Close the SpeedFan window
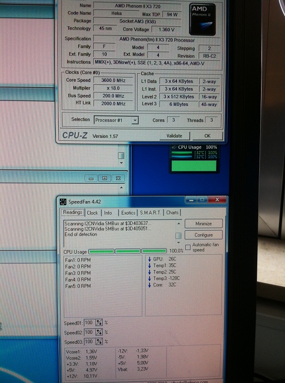 (x=217, y=200)
